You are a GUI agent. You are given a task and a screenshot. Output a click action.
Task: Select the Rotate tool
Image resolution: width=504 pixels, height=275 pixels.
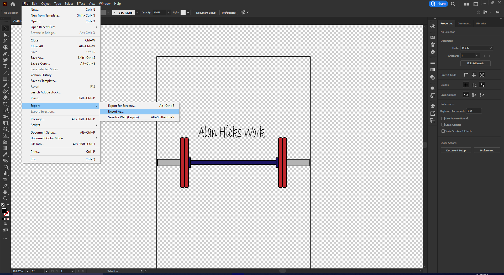(5, 104)
